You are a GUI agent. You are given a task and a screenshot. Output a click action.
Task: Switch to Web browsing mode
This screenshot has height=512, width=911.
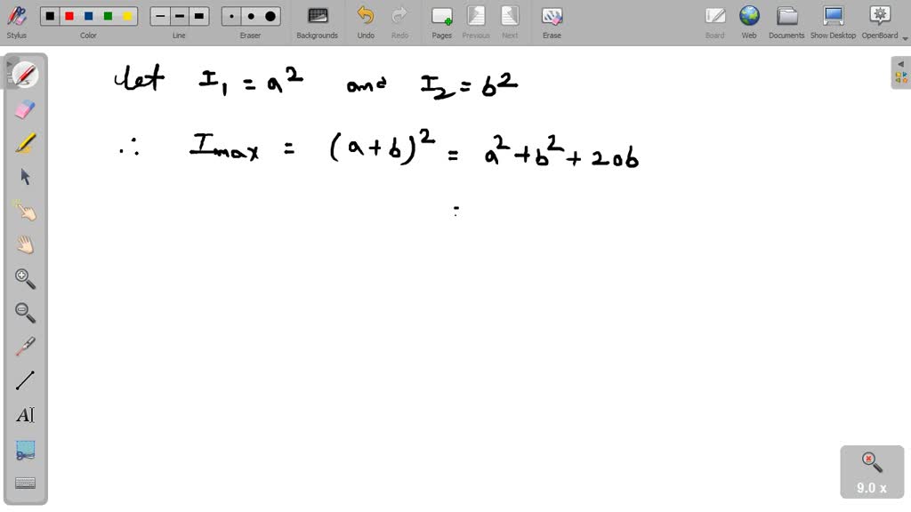748,21
